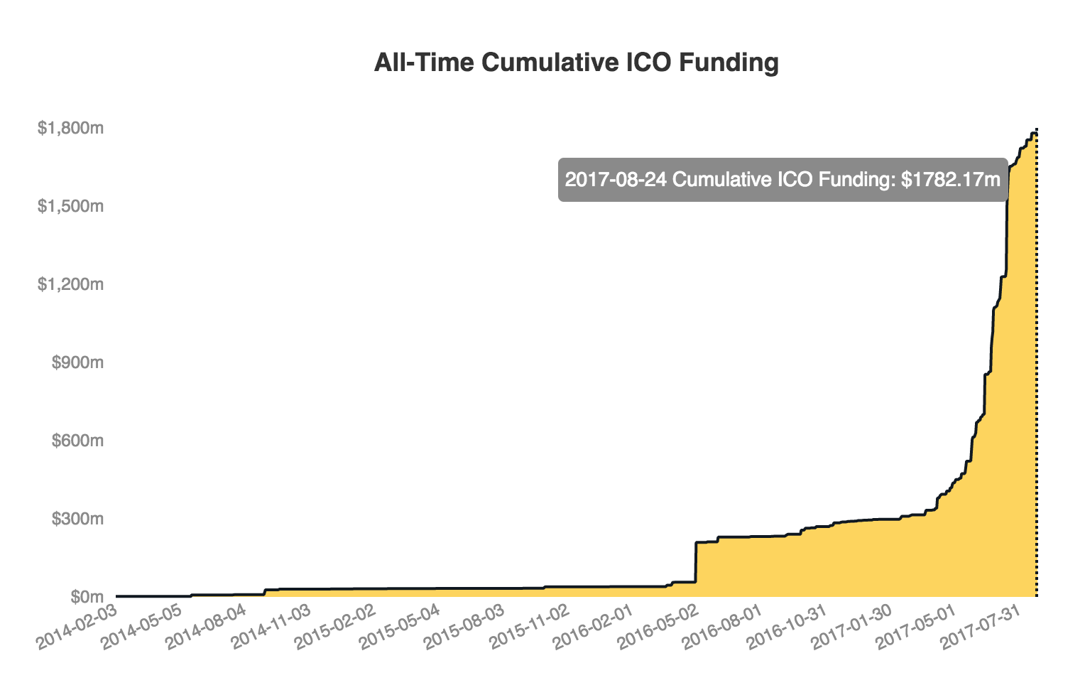Click the $1,200m y-axis label

pyautogui.click(x=70, y=285)
